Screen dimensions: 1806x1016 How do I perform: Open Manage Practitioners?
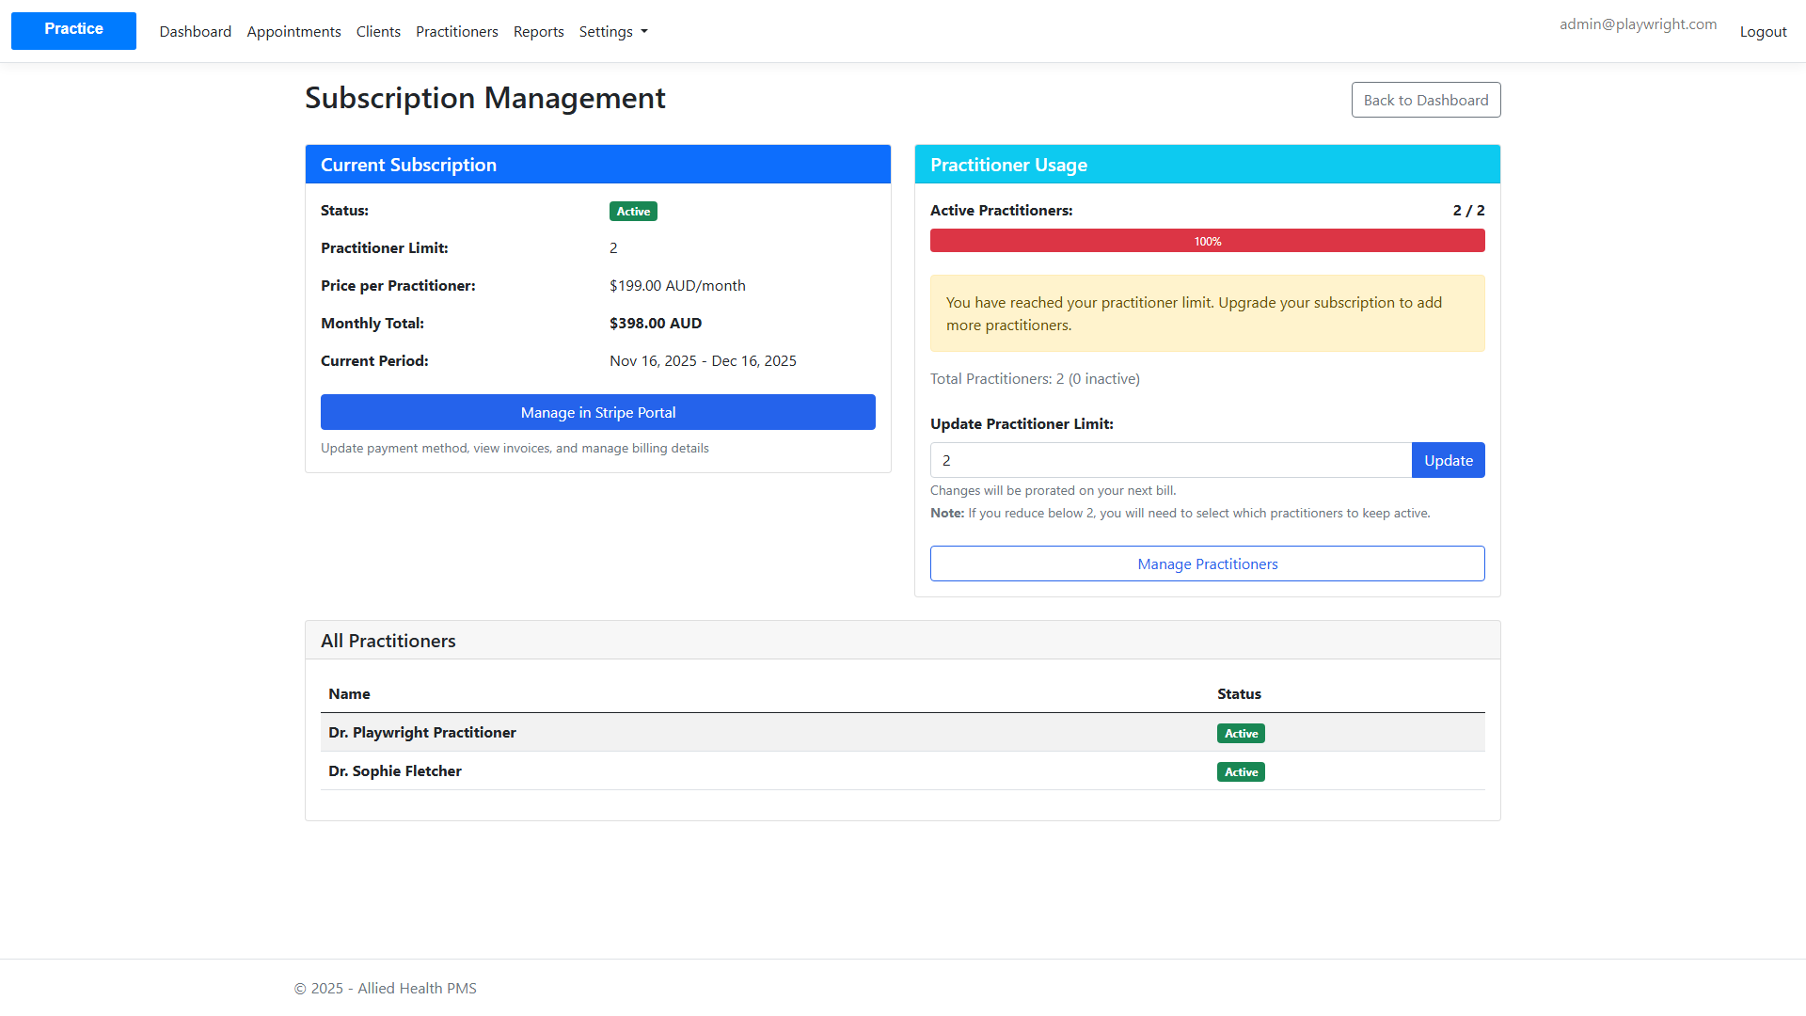pyautogui.click(x=1208, y=564)
